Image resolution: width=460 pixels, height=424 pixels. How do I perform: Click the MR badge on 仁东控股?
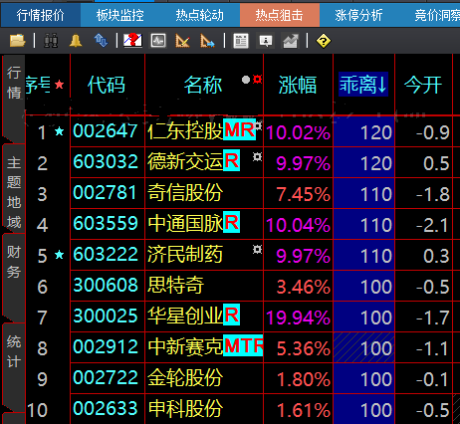(239, 129)
